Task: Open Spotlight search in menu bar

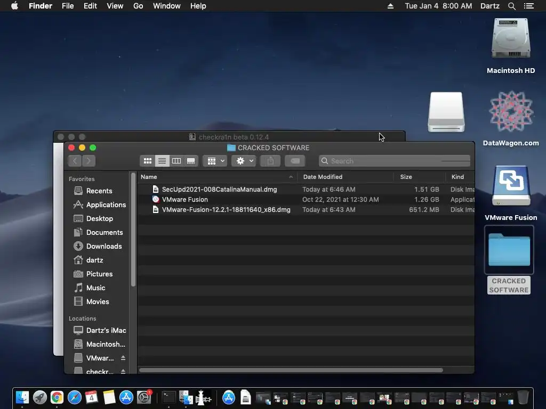Action: point(511,6)
